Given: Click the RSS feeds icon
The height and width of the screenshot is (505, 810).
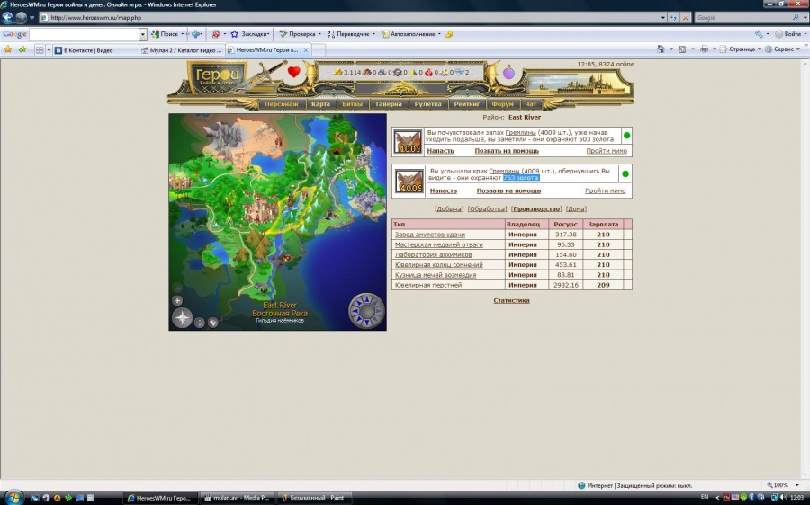Looking at the screenshot, I should tap(682, 49).
